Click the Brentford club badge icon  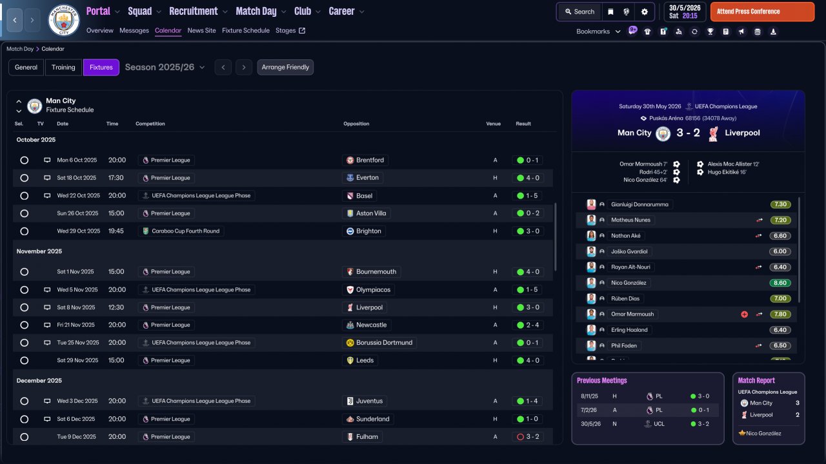click(350, 160)
